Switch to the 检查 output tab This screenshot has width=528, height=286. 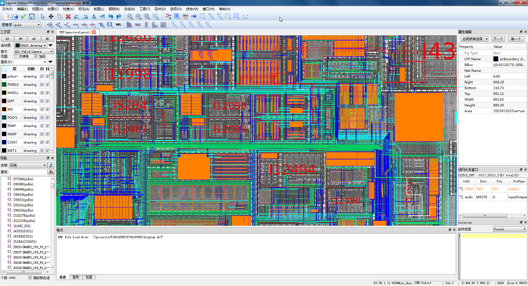tap(89, 277)
